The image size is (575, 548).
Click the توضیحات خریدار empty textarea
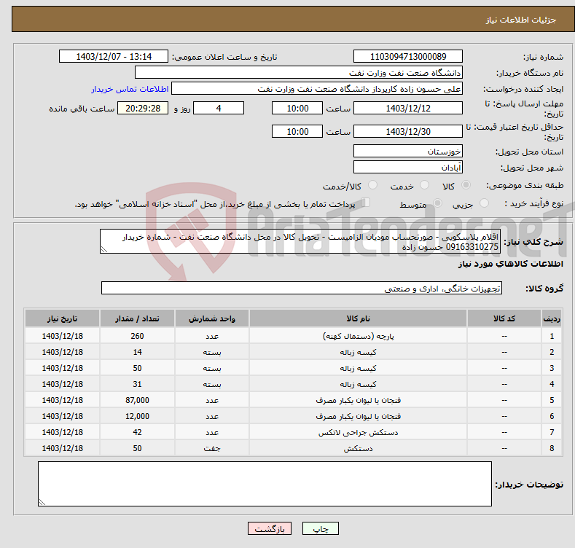265,484
